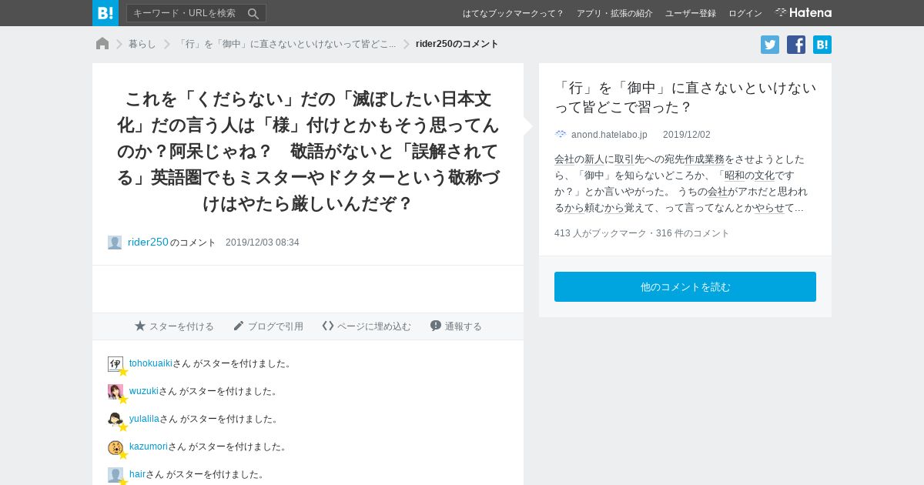Click the 通報する report icon
This screenshot has width=924, height=485.
[436, 326]
